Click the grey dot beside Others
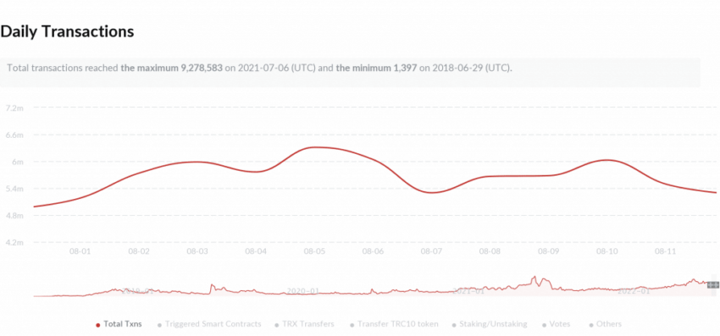720x336 pixels. point(591,325)
